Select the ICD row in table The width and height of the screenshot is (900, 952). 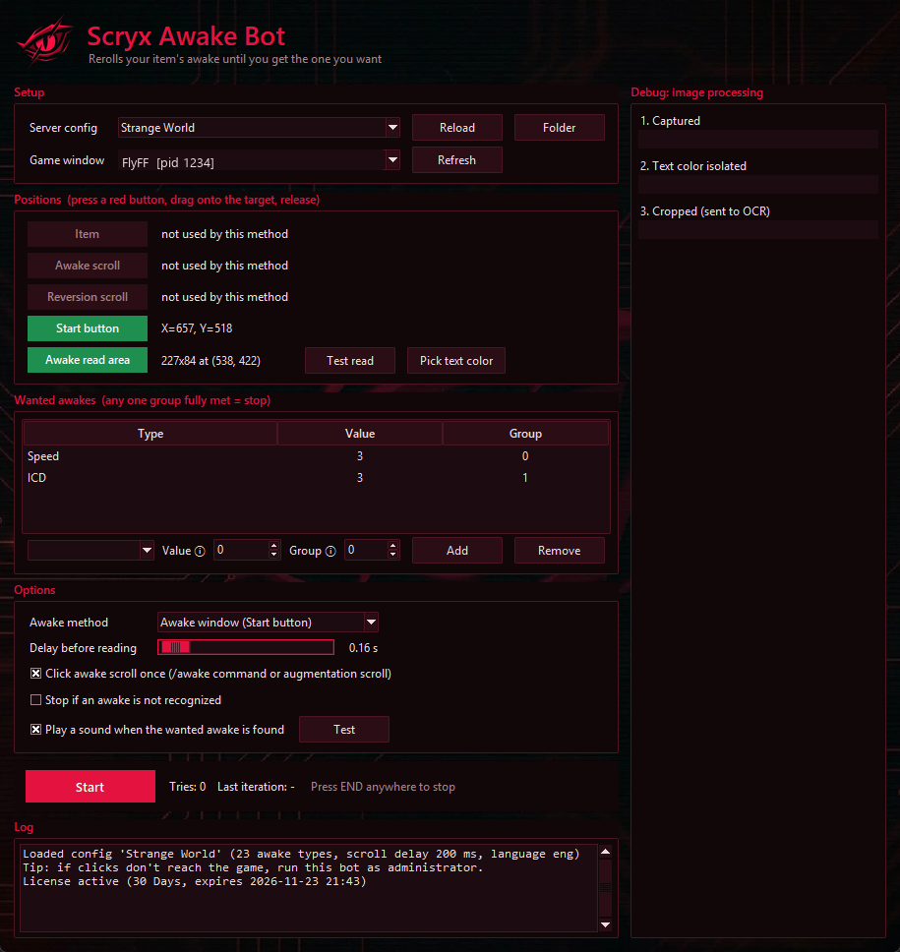pyautogui.click(x=316, y=478)
